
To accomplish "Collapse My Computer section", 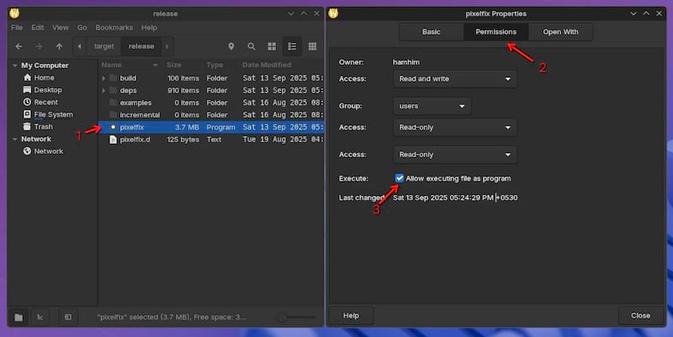I will 15,66.
